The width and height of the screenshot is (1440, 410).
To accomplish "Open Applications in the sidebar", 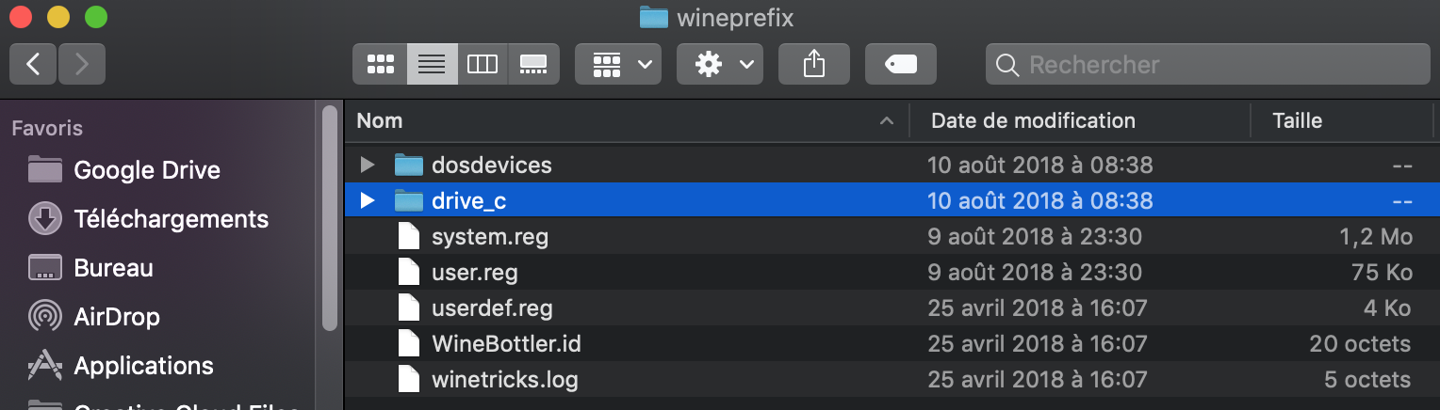I will coord(120,366).
